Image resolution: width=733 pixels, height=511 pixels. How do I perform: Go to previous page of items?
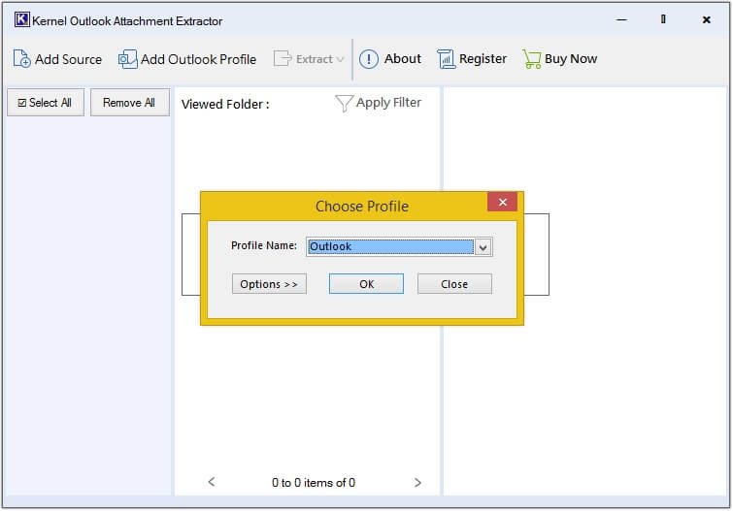coord(212,482)
